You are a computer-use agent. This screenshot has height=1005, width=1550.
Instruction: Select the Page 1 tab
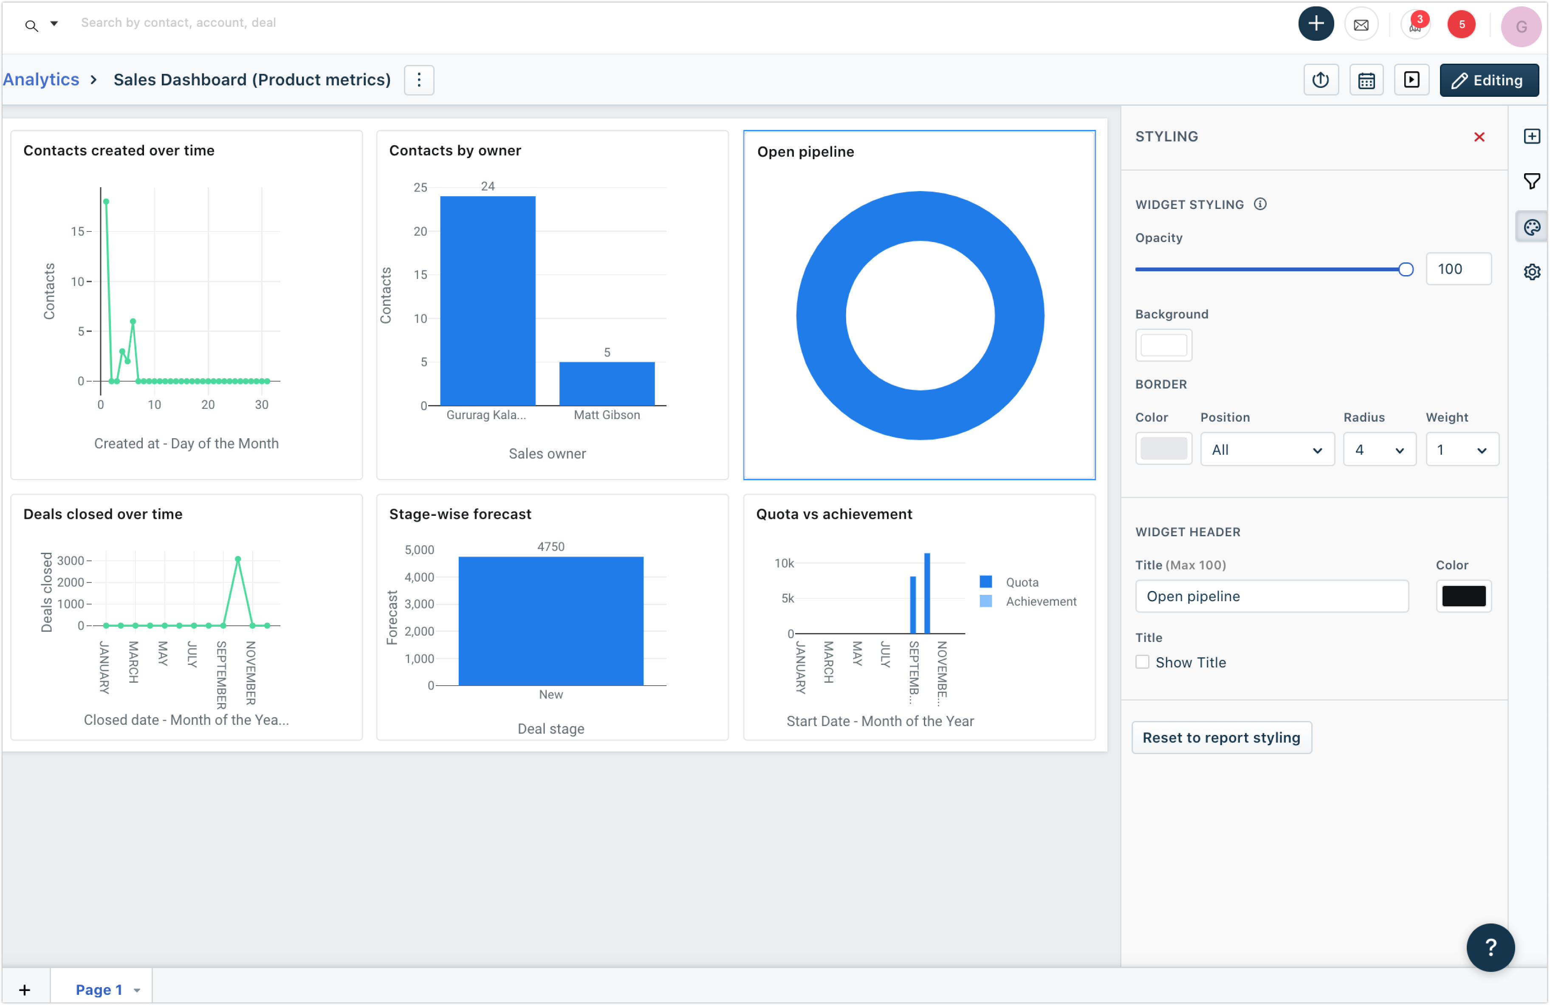click(99, 989)
